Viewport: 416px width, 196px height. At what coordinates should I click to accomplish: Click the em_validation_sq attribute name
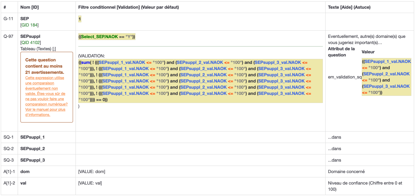tap(345, 77)
